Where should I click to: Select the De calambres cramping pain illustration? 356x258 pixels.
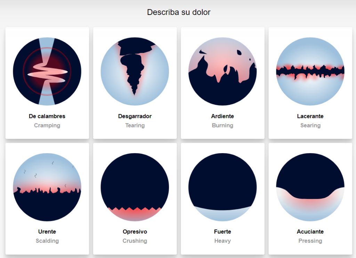point(47,72)
